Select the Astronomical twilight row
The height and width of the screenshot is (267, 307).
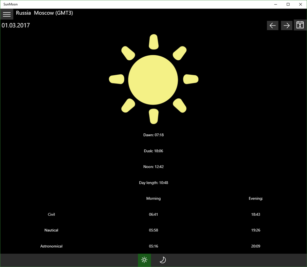[x=51, y=246]
